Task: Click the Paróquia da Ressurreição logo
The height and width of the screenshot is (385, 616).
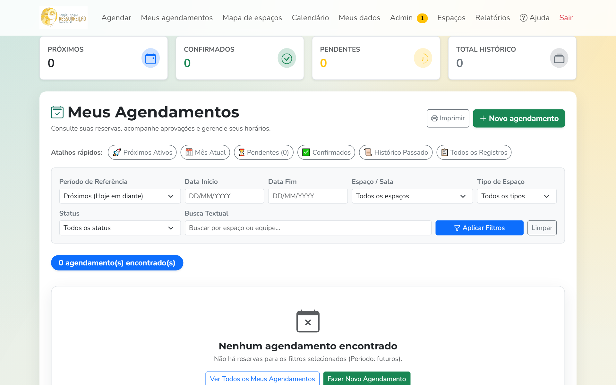Action: (x=64, y=18)
